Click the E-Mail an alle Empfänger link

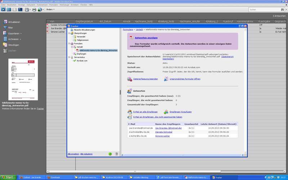[x=145, y=112]
